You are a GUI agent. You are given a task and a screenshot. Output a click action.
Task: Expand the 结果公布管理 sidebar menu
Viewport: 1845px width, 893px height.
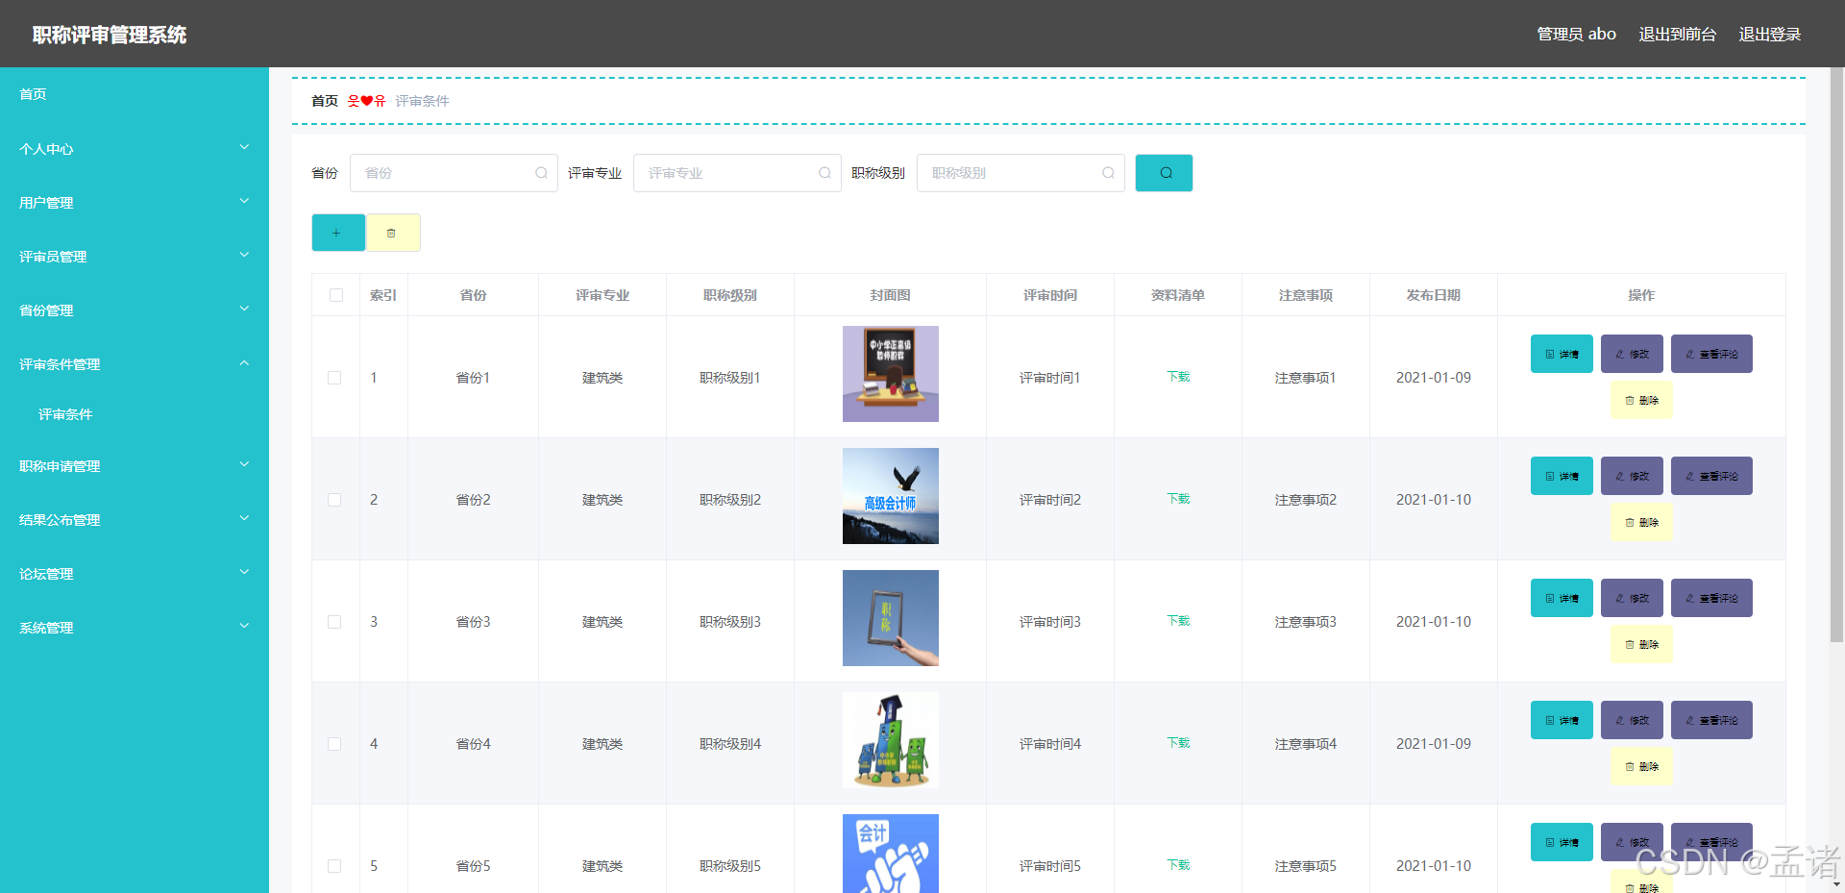tap(135, 520)
